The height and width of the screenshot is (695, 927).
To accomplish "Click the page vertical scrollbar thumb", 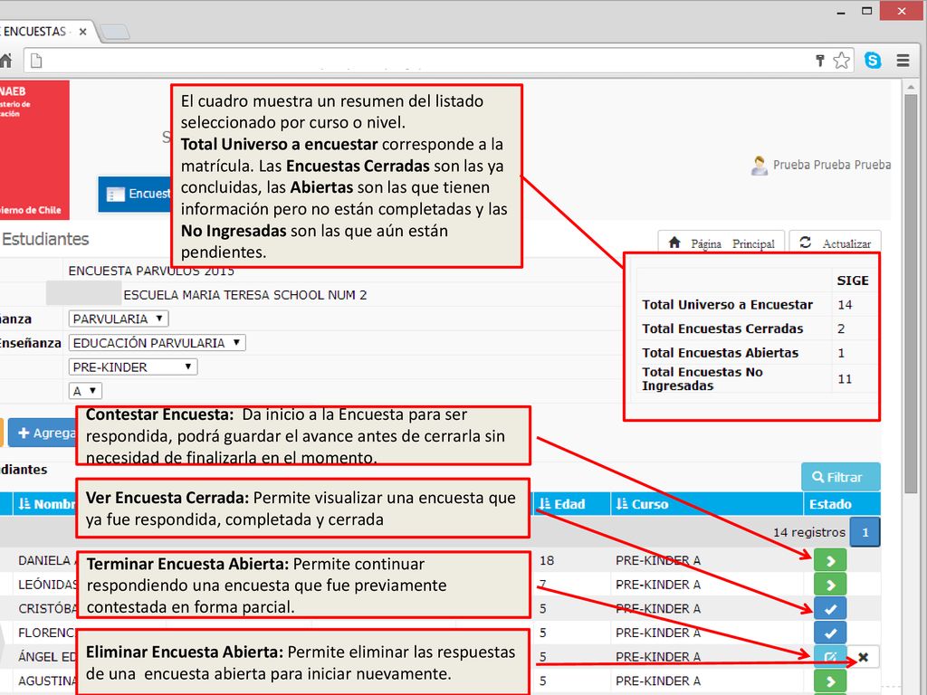I will 911,293.
